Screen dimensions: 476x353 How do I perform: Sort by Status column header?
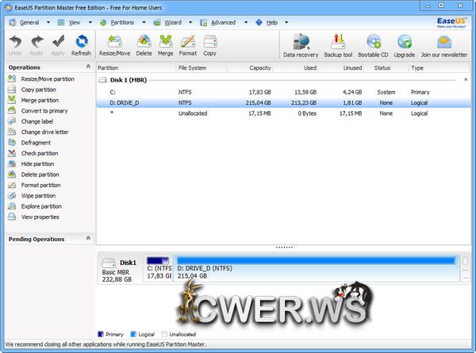click(x=386, y=68)
